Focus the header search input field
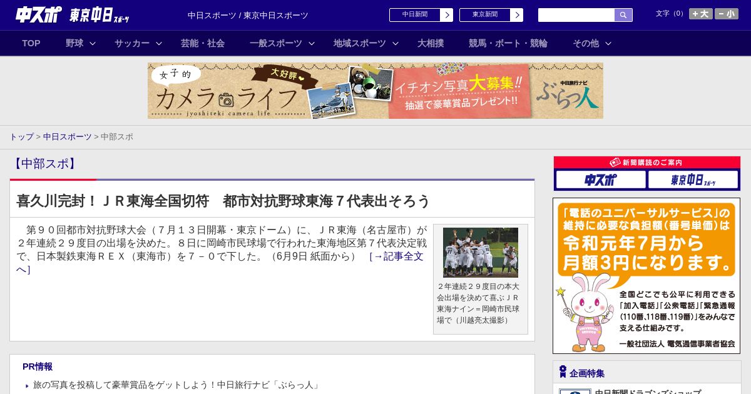The image size is (751, 394). pos(576,15)
